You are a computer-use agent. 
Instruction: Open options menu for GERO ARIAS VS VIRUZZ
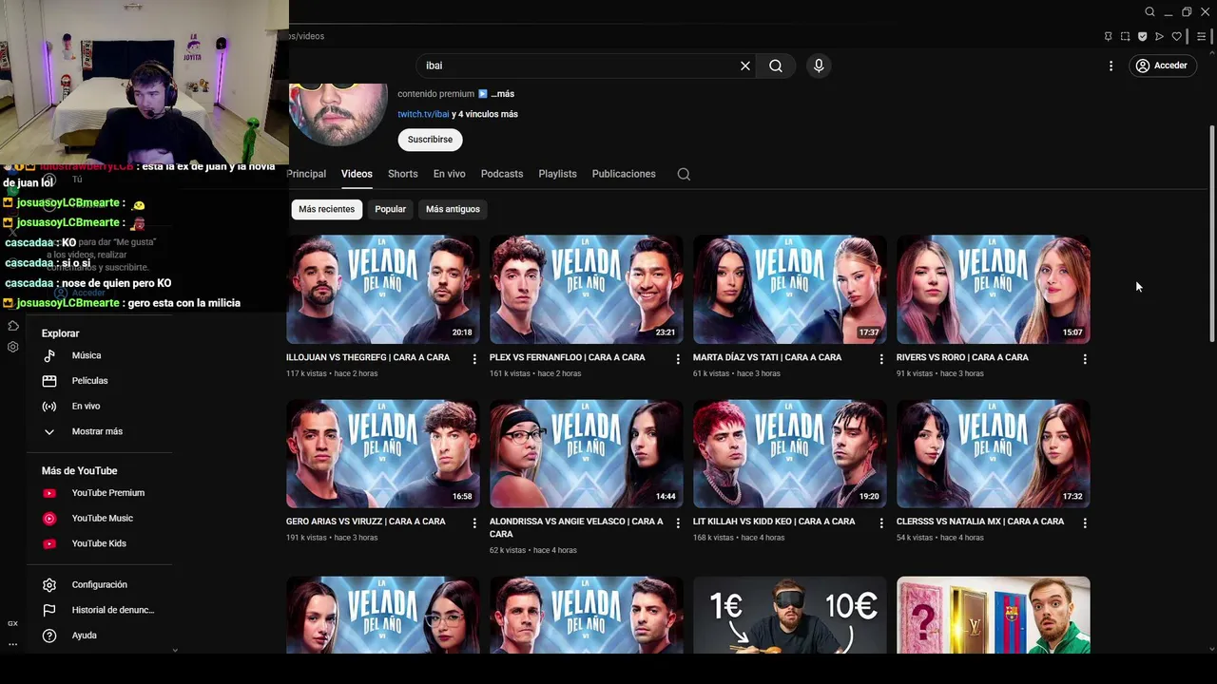tap(474, 523)
